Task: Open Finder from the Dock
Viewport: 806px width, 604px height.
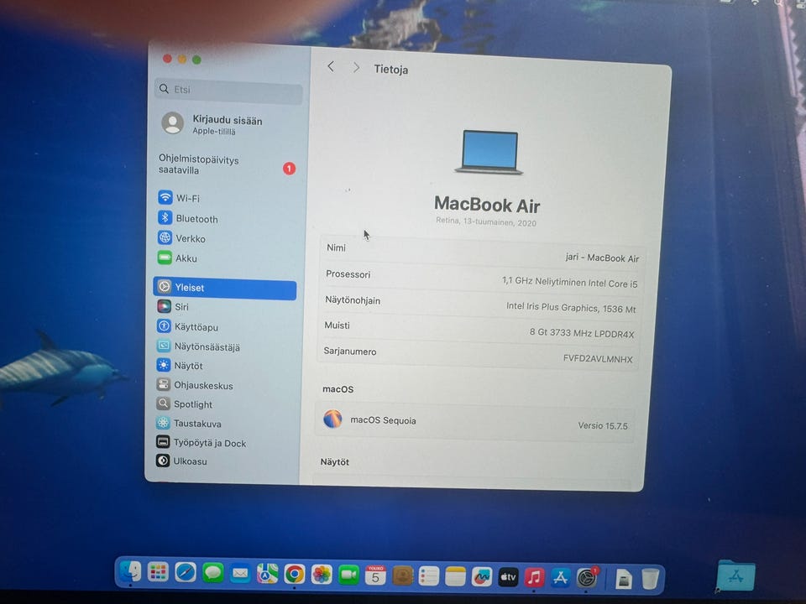Action: [x=130, y=571]
